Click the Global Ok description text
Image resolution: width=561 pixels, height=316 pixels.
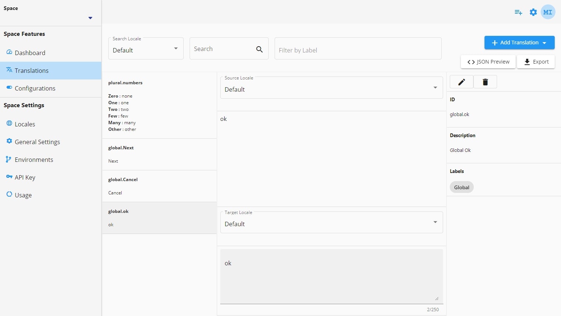[x=460, y=150]
